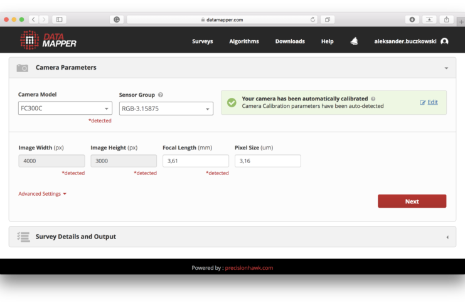Open Safari downloads icon
Image resolution: width=465 pixels, height=305 pixels.
tap(412, 19)
